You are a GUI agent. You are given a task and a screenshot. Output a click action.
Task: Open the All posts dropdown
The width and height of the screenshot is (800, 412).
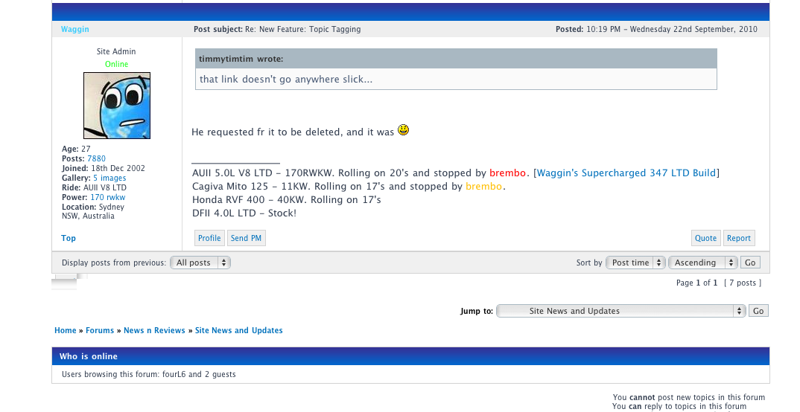200,263
